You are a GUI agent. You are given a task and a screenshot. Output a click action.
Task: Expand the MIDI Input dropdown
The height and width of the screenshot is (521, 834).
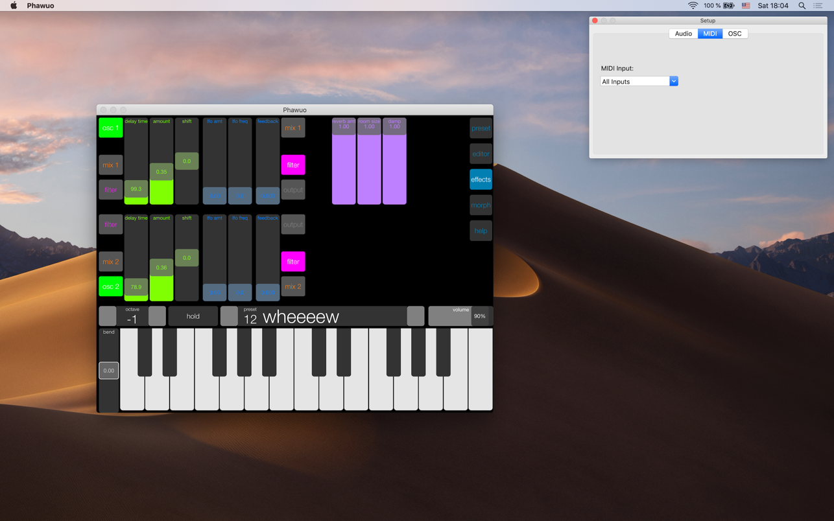point(673,82)
